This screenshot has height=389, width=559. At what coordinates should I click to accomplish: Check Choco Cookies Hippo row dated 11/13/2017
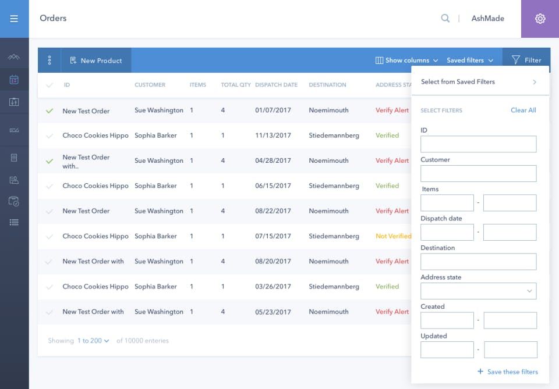(x=49, y=136)
